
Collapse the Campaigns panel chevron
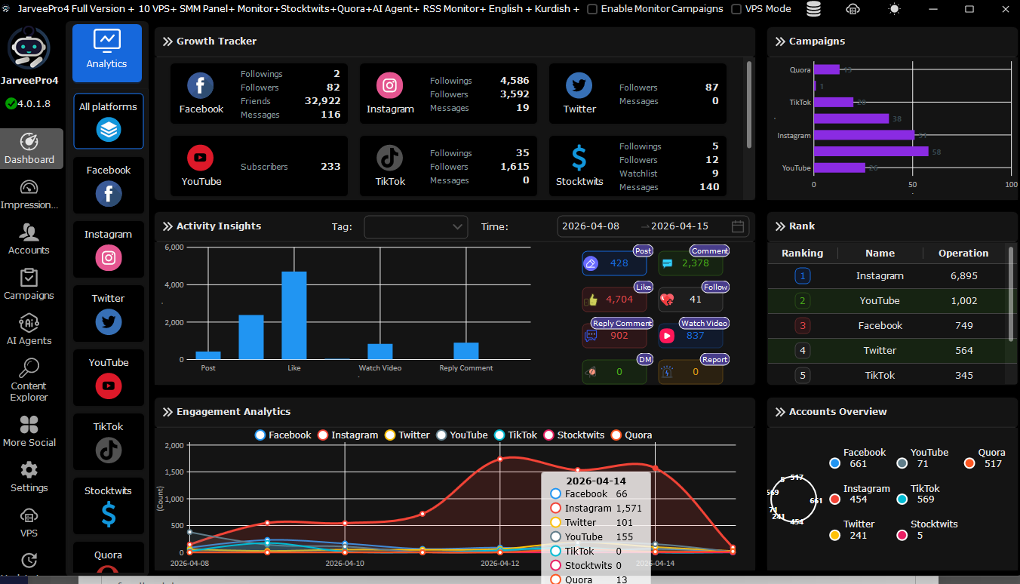780,41
